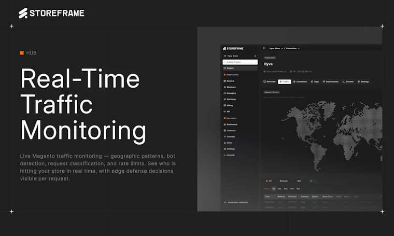Select the Bot traffic filter

coord(299,181)
